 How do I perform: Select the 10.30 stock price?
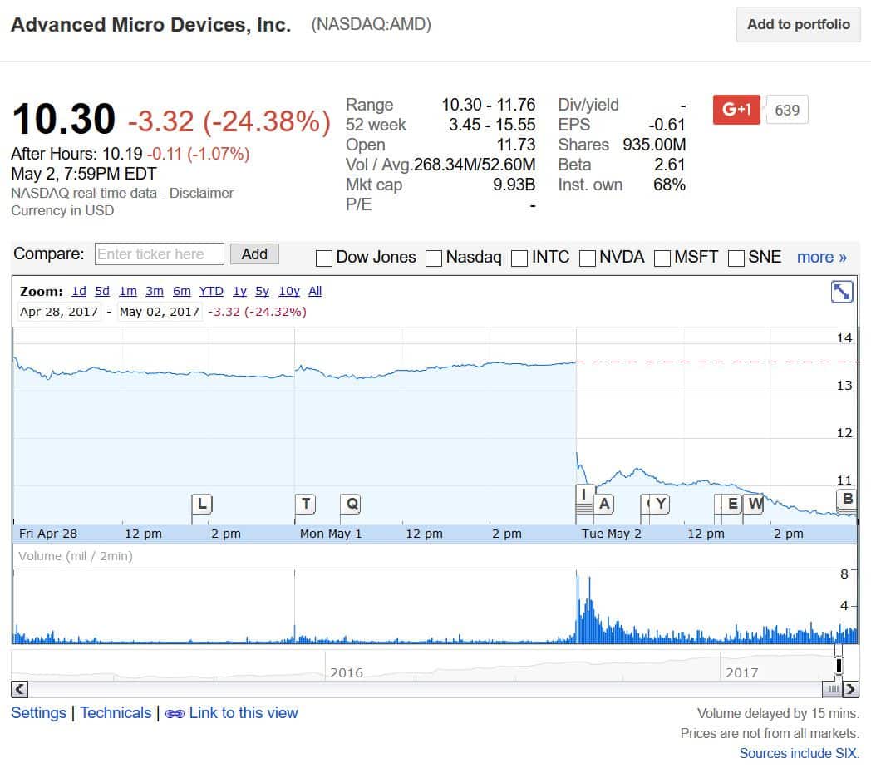[64, 119]
